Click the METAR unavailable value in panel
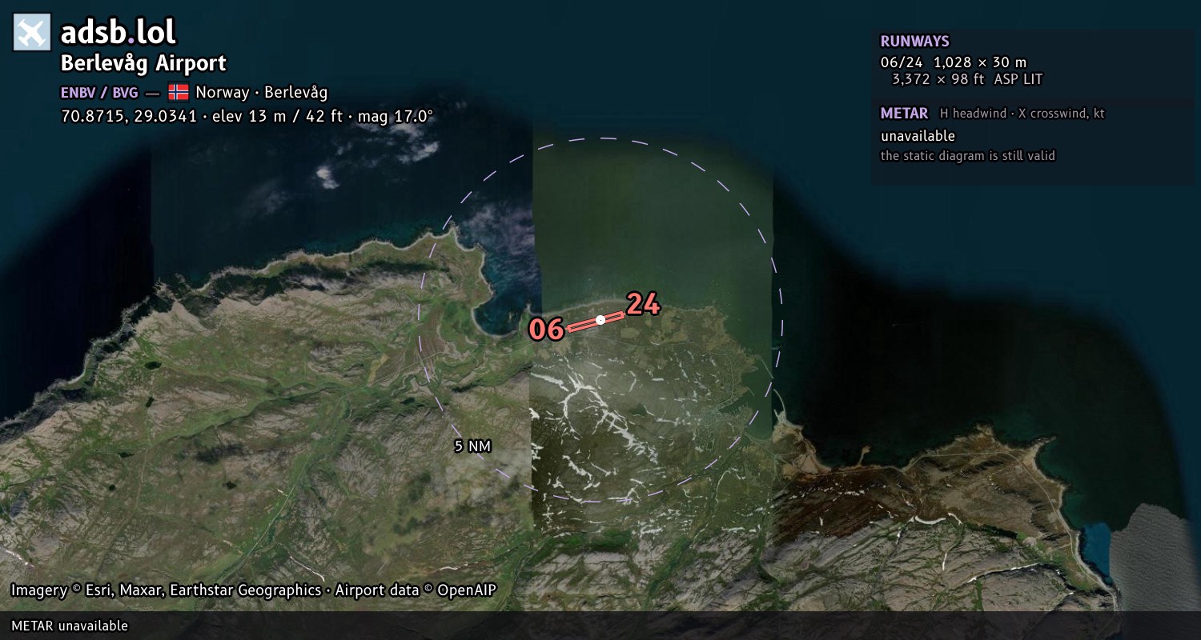 pyautogui.click(x=918, y=136)
